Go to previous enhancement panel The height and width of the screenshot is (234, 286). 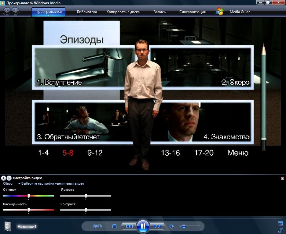[x=4, y=178]
